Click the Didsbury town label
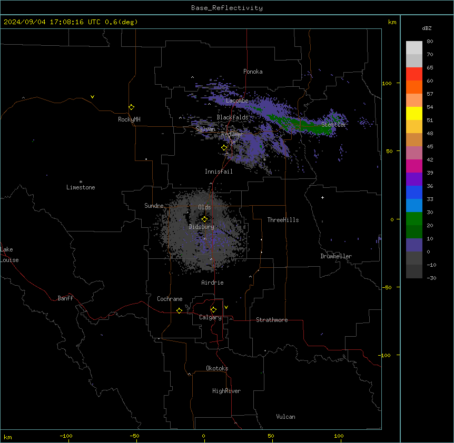 202,227
